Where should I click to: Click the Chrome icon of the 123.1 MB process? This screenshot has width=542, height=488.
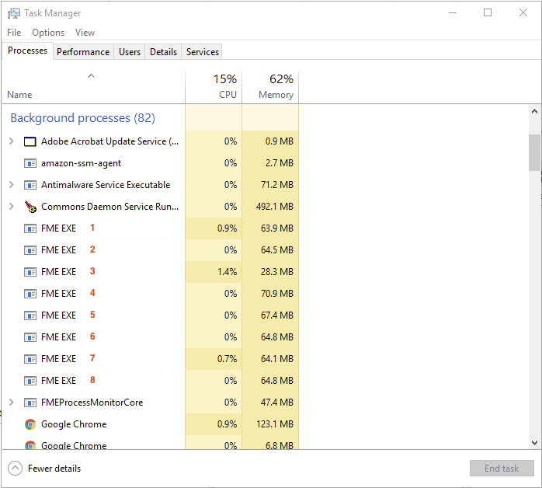(30, 424)
